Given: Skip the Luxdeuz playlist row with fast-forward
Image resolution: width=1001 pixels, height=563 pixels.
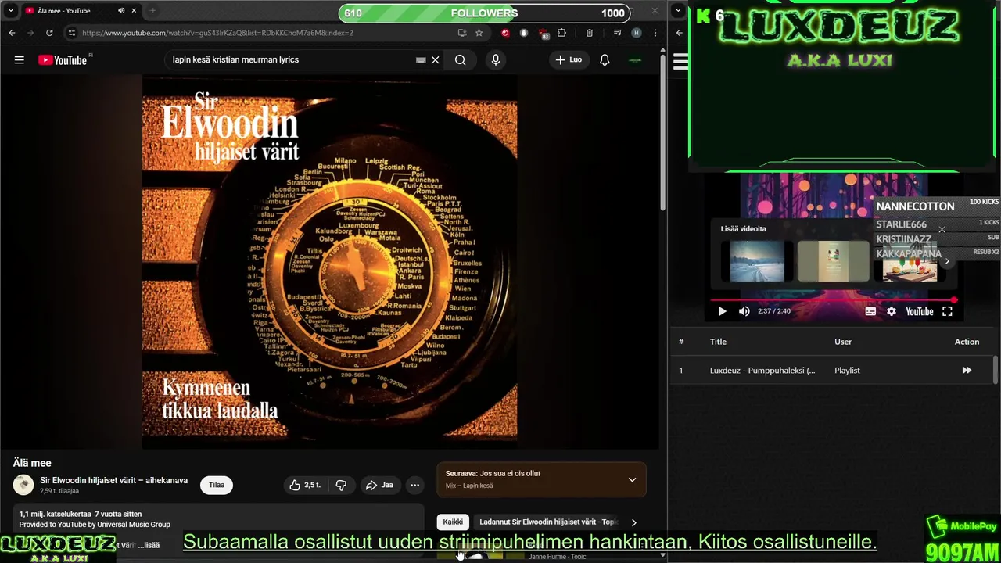Looking at the screenshot, I should click(x=967, y=371).
